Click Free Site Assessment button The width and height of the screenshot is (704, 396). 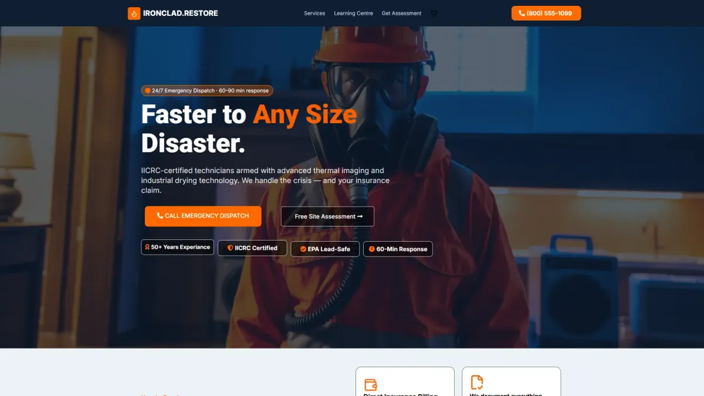(327, 216)
